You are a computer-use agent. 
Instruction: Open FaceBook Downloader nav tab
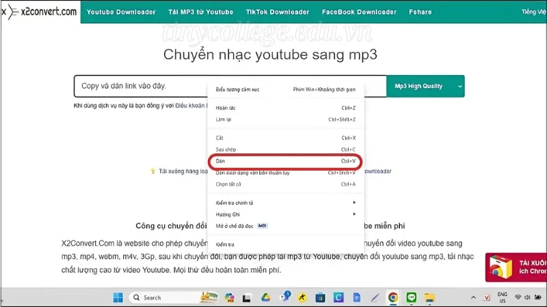(x=359, y=12)
